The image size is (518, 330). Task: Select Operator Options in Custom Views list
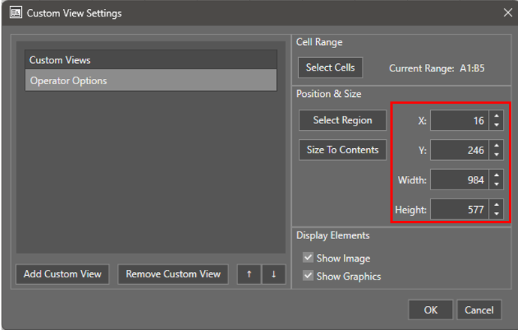click(x=150, y=80)
